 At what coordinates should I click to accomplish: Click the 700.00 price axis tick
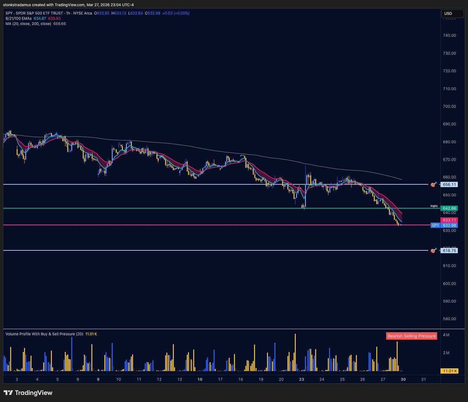[x=449, y=106]
